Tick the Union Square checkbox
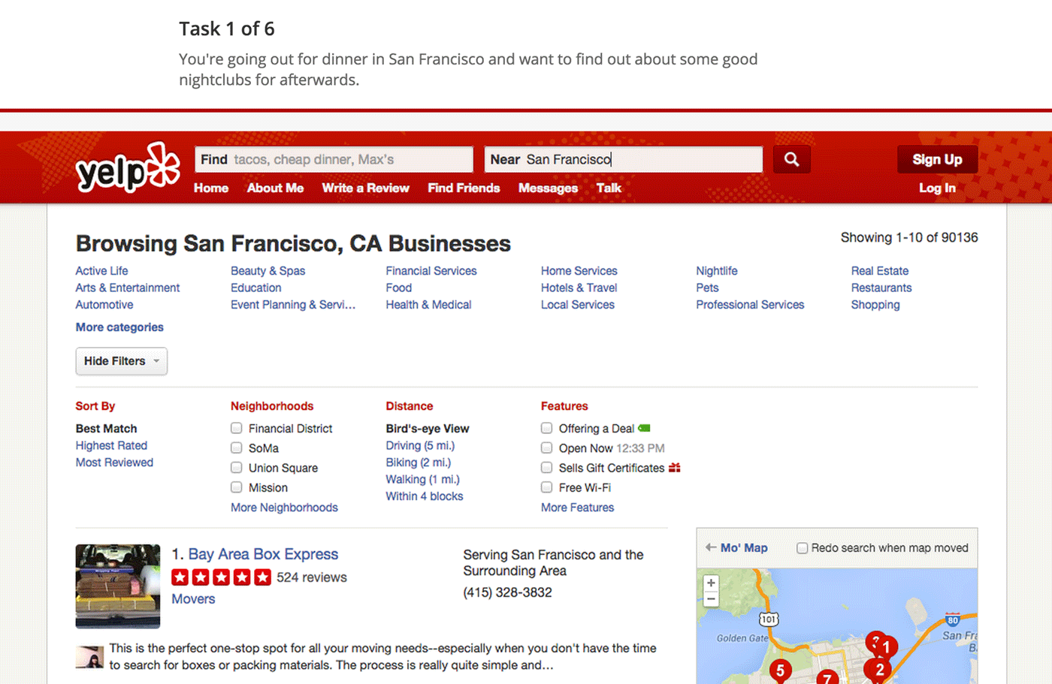The height and width of the screenshot is (684, 1052). point(236,467)
